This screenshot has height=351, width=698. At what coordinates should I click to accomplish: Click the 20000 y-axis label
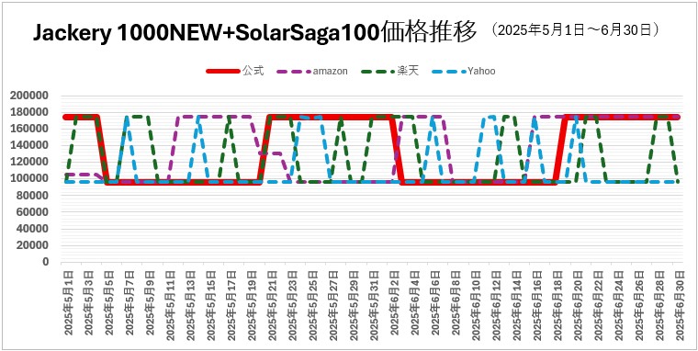(32, 245)
